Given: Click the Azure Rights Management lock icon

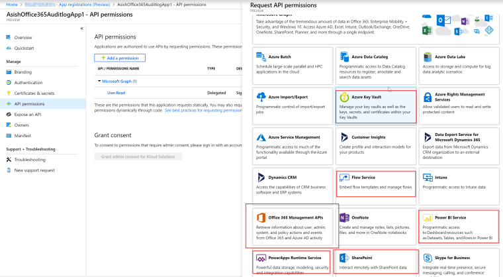Looking at the screenshot, I should tap(428, 97).
